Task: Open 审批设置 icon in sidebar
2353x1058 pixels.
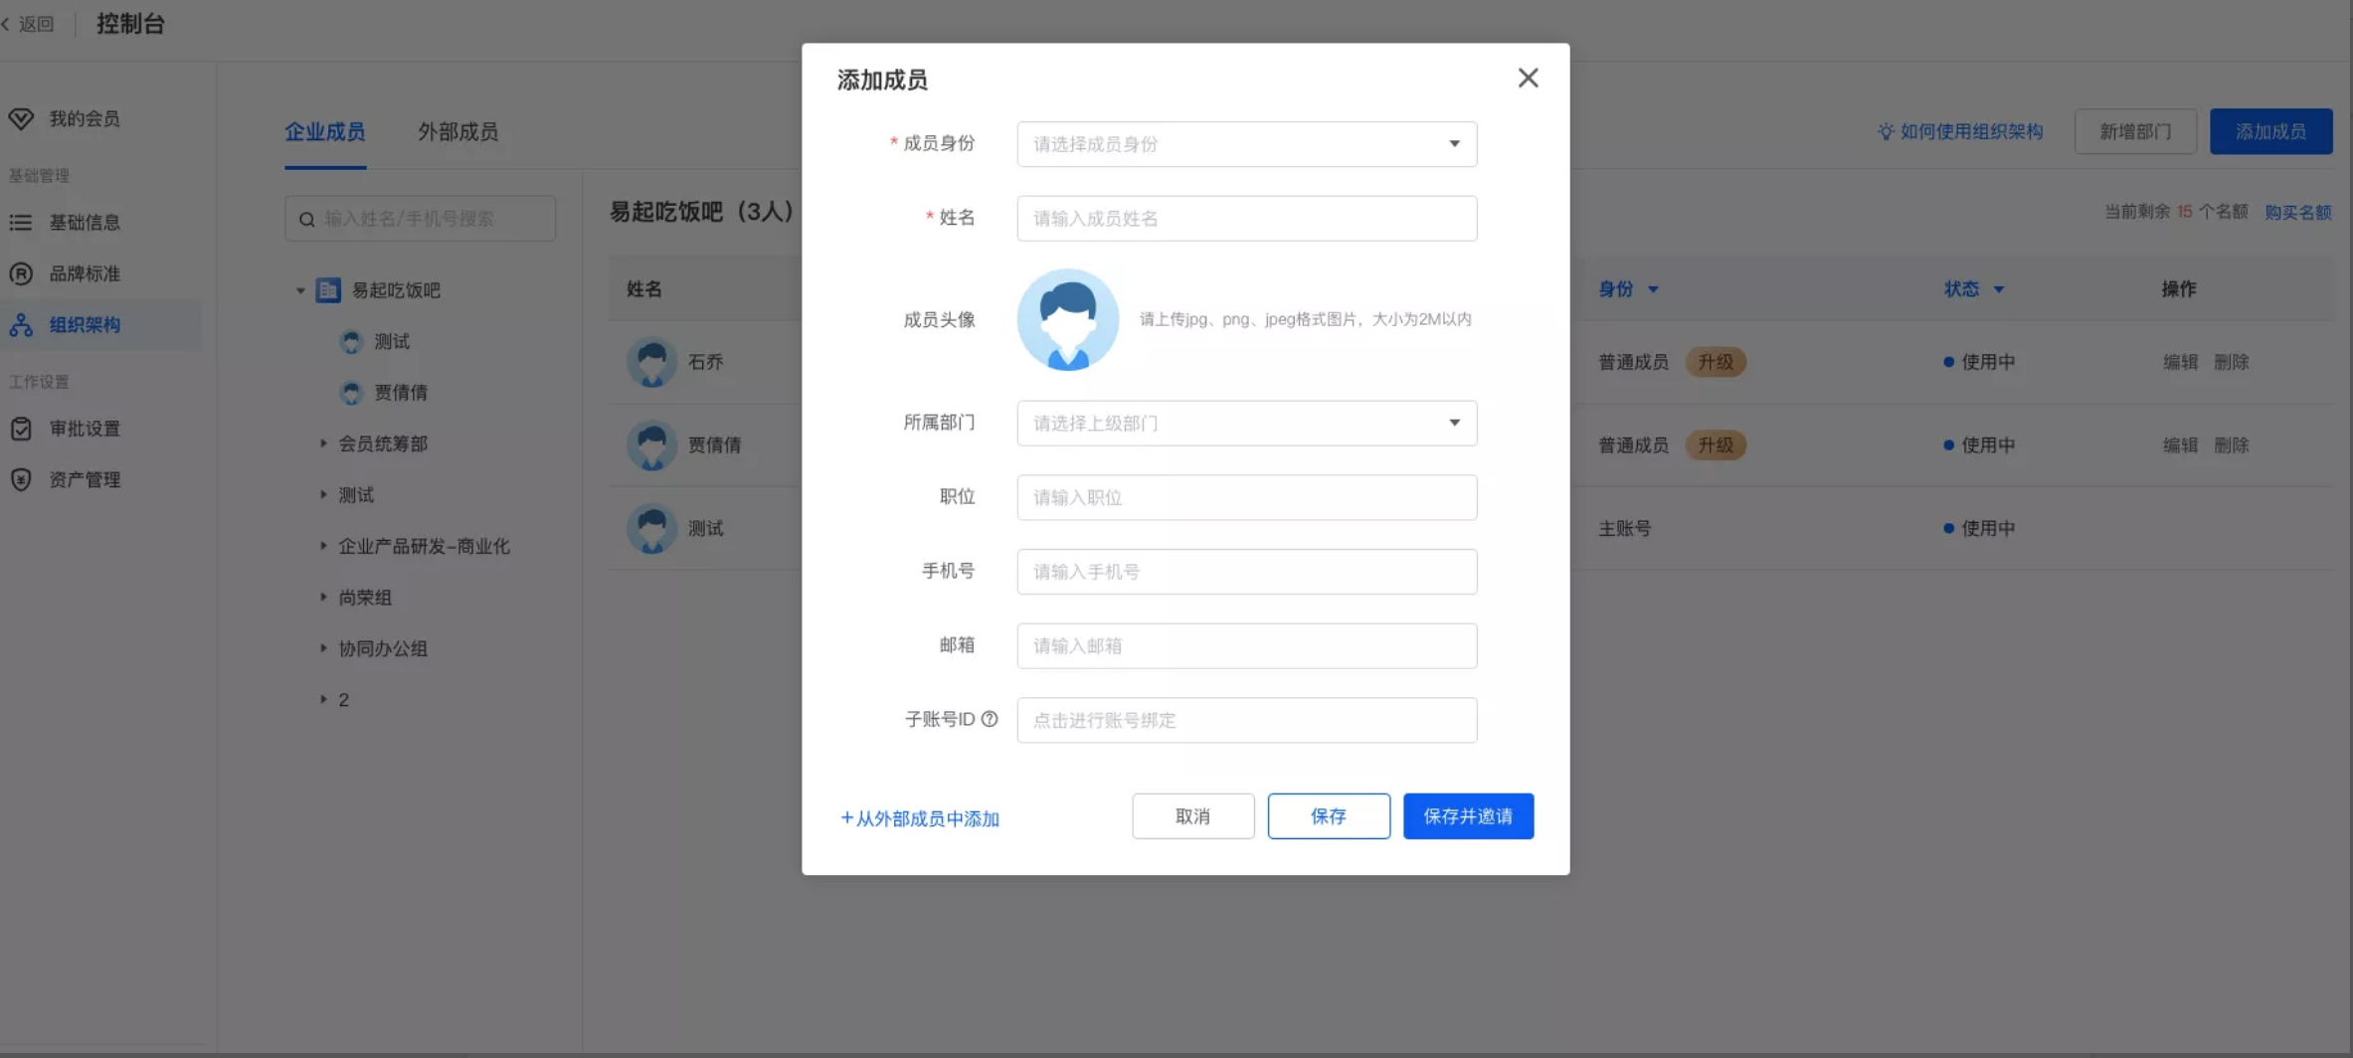Action: click(x=21, y=429)
